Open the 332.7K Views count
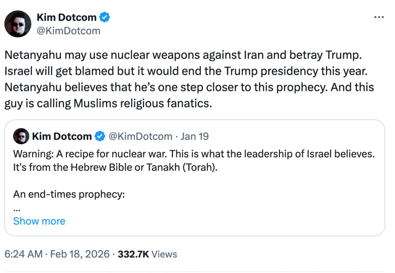 pos(147,254)
